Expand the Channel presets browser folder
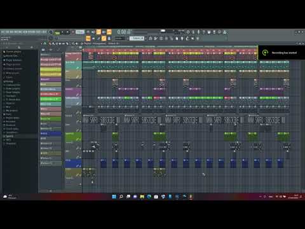Viewport: 305px width, 229px height. point(12,69)
